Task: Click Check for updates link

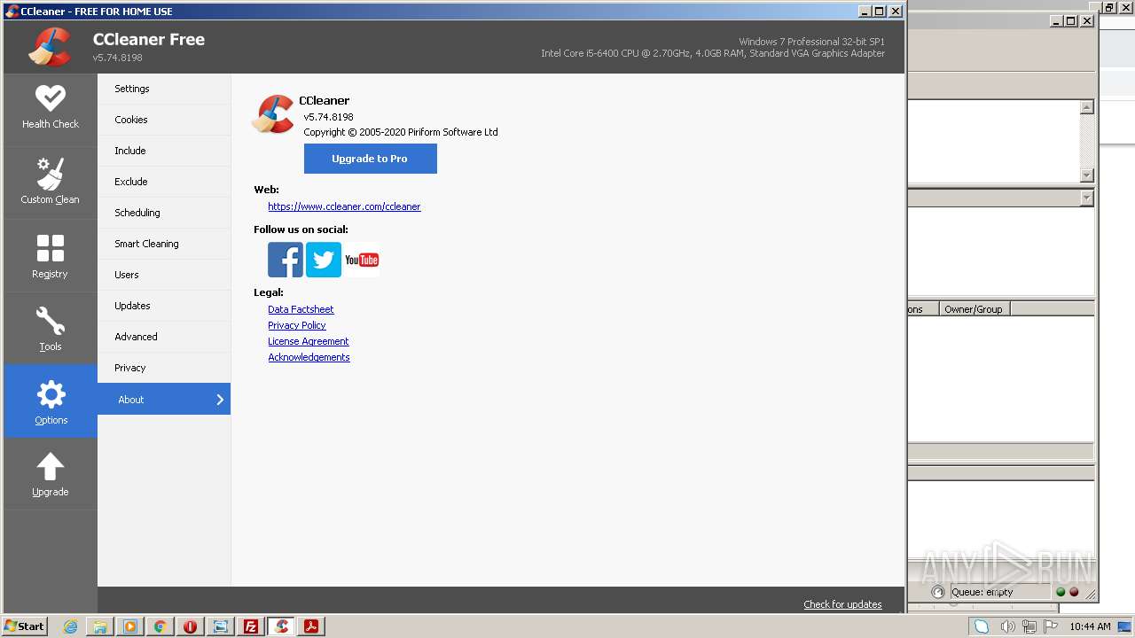Action: 842,604
